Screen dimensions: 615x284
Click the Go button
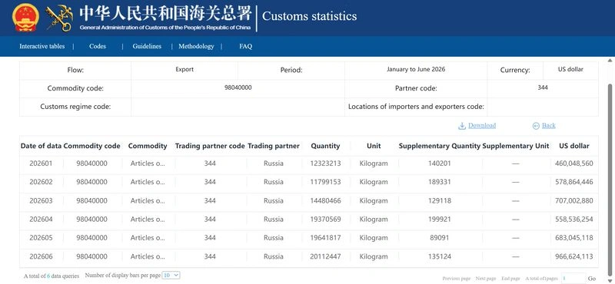point(591,279)
